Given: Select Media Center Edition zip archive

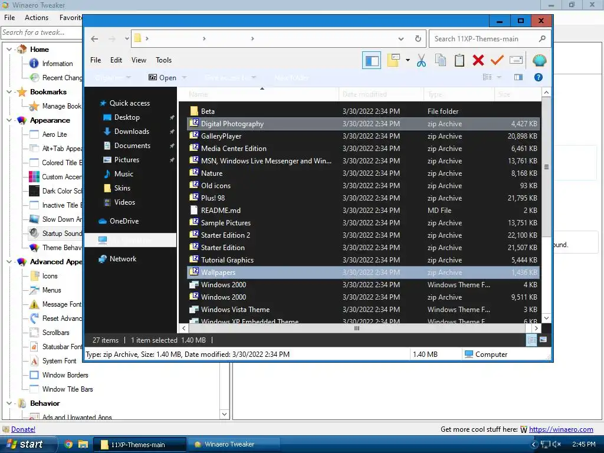Looking at the screenshot, I should pos(363,148).
